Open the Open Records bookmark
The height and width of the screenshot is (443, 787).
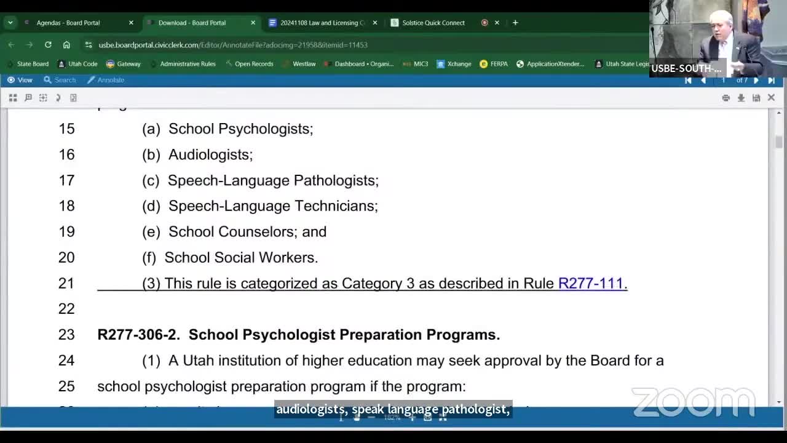pos(249,64)
